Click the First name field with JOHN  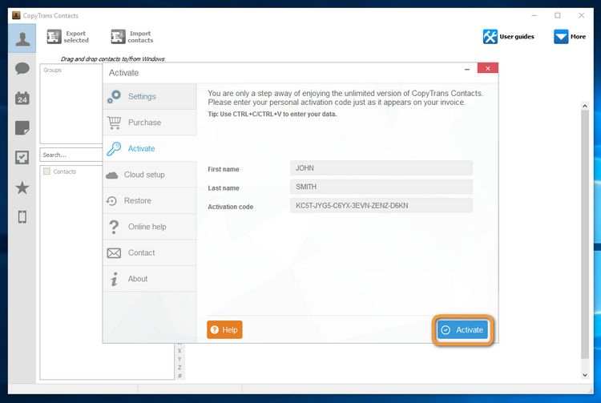[381, 168]
